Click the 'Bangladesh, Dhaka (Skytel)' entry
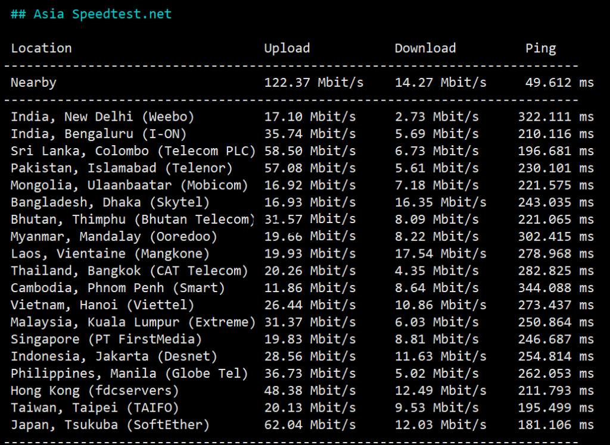 click(x=110, y=203)
